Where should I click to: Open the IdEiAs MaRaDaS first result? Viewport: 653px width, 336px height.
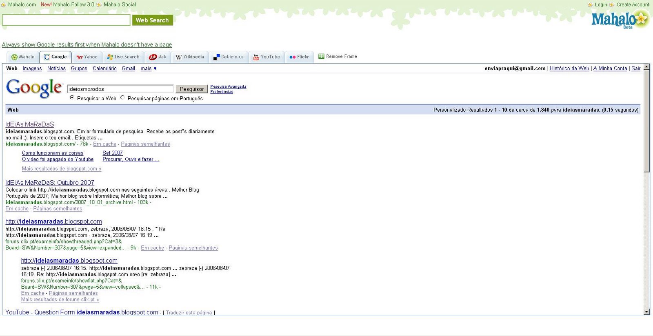pos(30,124)
